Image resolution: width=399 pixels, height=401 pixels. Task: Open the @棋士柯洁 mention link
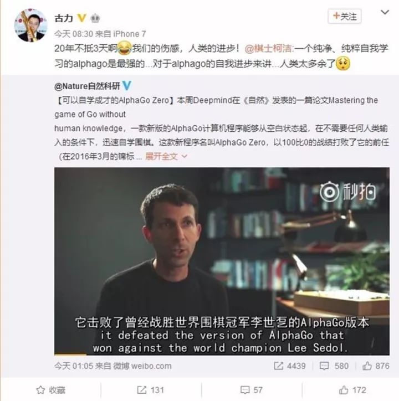coord(268,49)
